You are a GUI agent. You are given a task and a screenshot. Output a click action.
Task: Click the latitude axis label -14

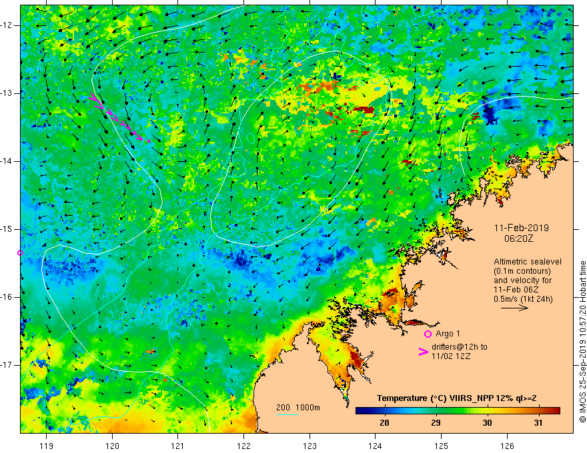click(x=7, y=161)
